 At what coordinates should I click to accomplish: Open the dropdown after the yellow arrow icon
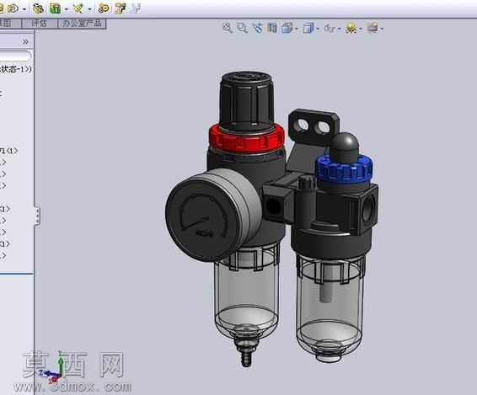(24, 9)
